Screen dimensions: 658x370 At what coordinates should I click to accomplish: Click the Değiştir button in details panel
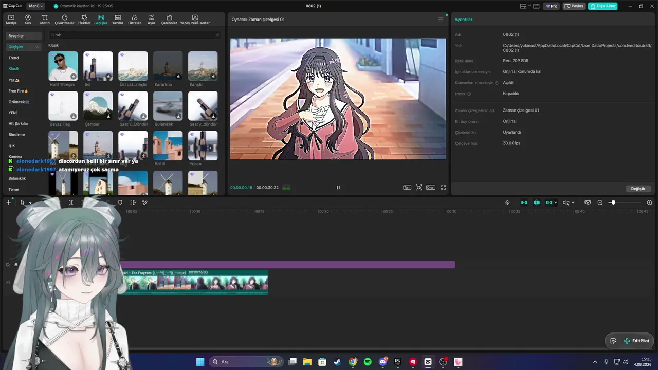pos(638,189)
